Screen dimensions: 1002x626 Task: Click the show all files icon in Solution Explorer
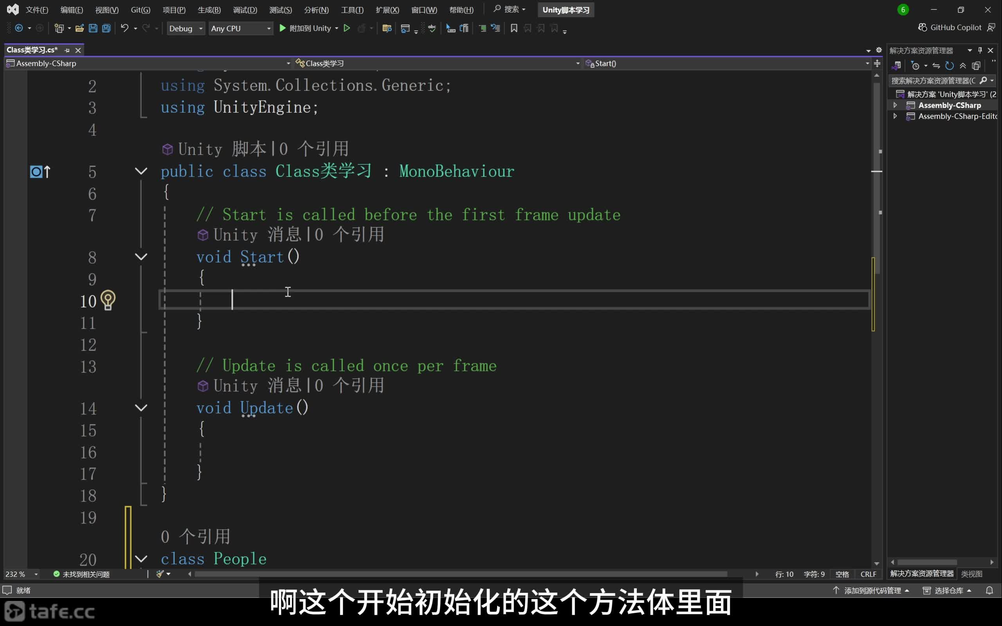(x=976, y=65)
